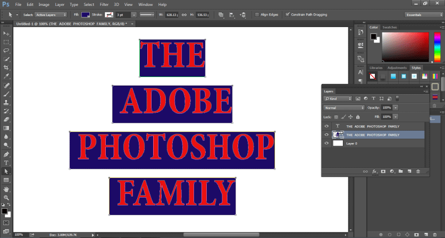Image resolution: width=445 pixels, height=238 pixels.
Task: Toggle Align Edges checkbox
Action: [x=257, y=14]
